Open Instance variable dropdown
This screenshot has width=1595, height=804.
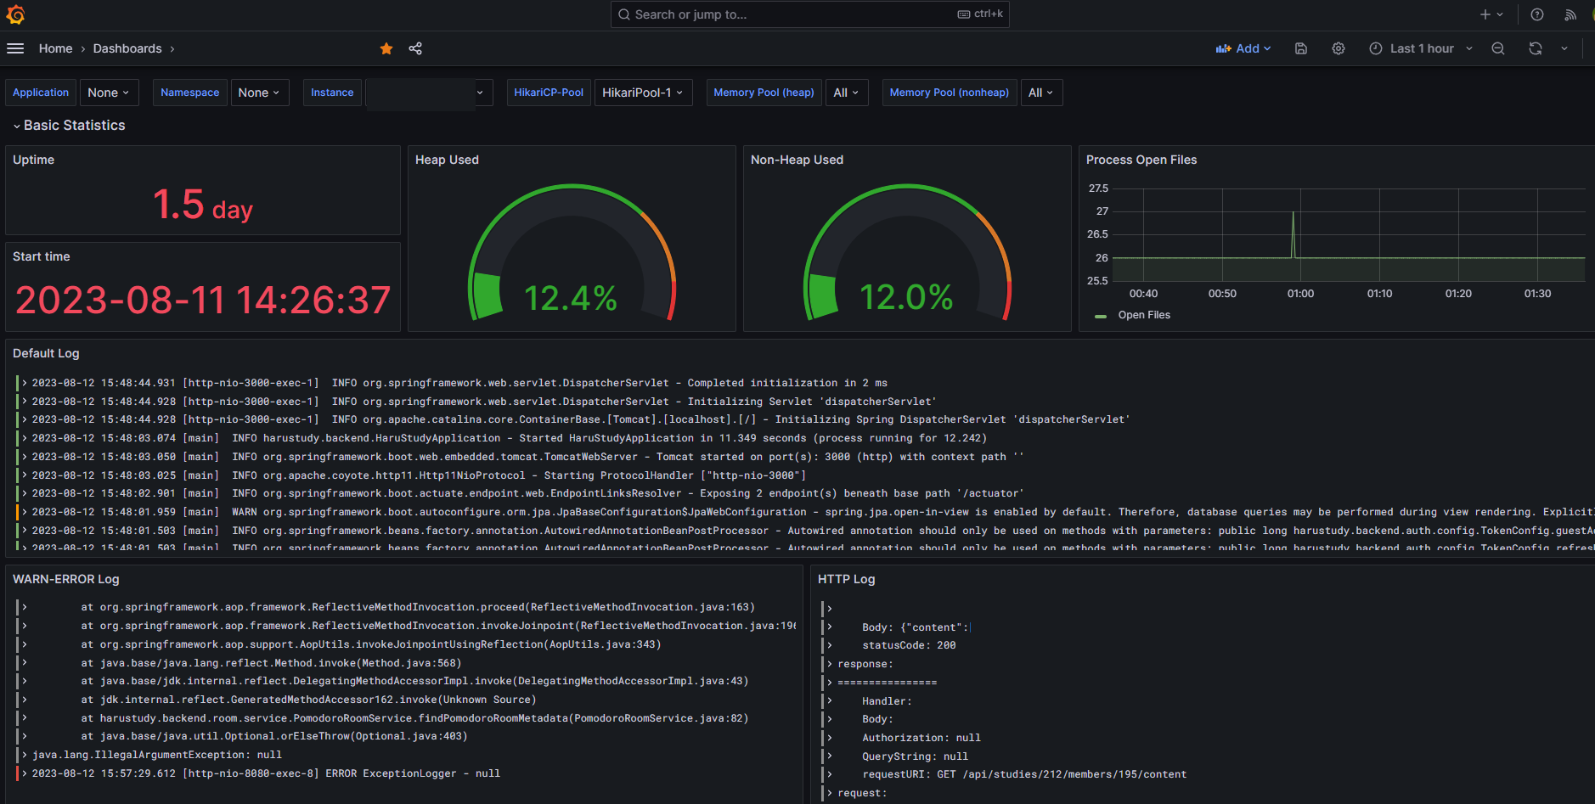[x=429, y=93]
